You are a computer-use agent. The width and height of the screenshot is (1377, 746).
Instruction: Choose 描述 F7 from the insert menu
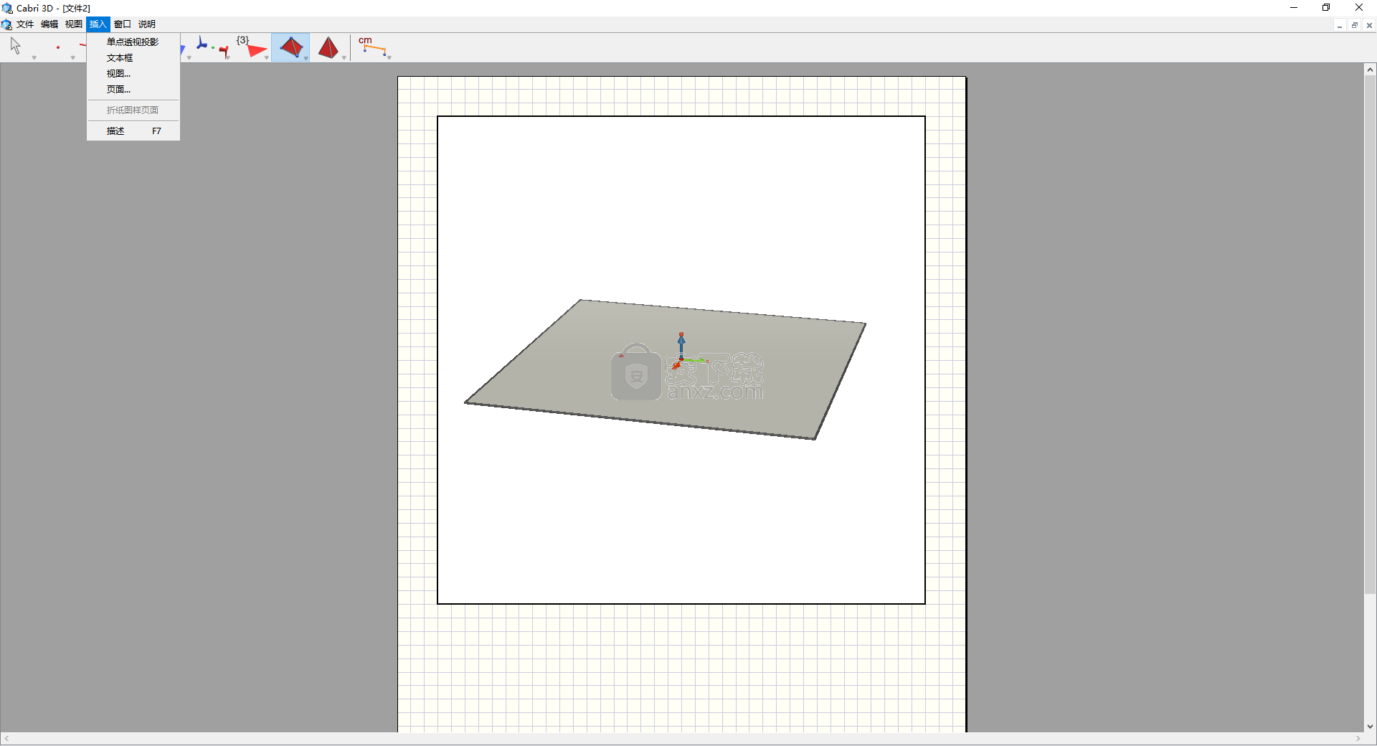click(x=133, y=131)
